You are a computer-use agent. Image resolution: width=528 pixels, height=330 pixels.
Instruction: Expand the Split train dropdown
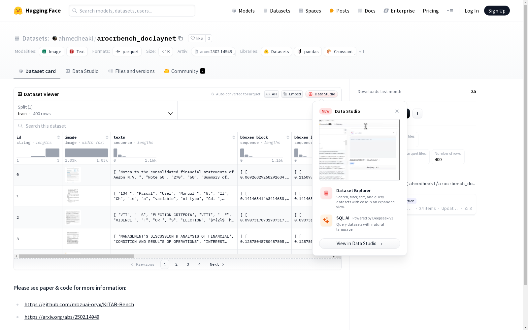click(96, 110)
